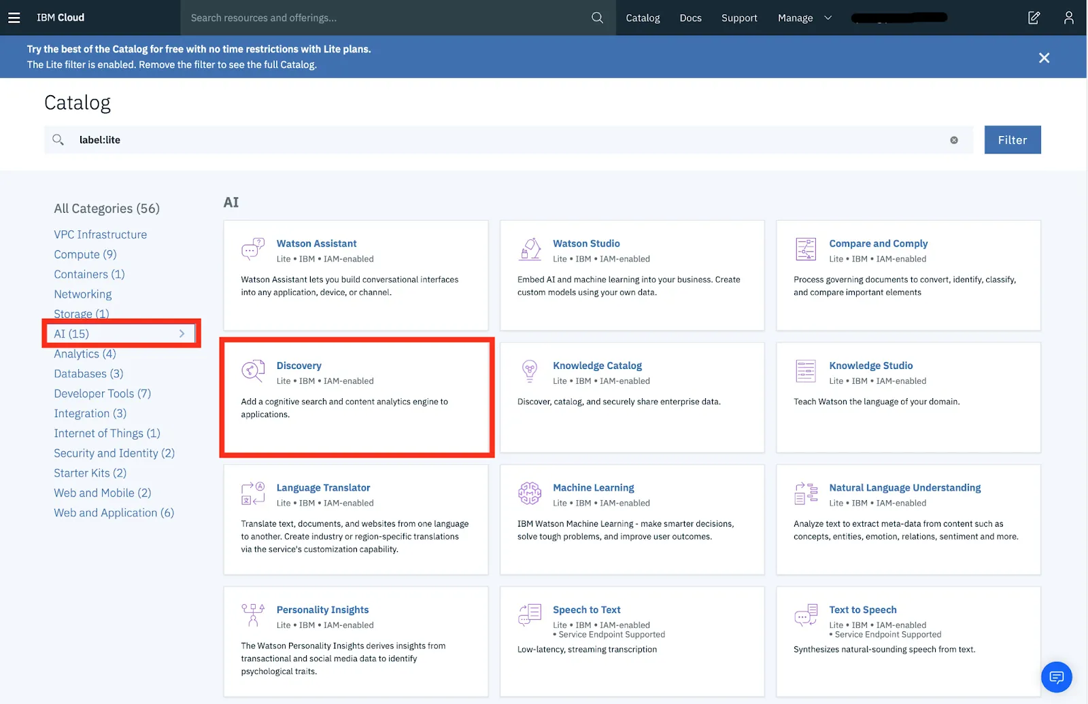Open the chat support bubble button
The height and width of the screenshot is (704, 1088).
pyautogui.click(x=1056, y=677)
